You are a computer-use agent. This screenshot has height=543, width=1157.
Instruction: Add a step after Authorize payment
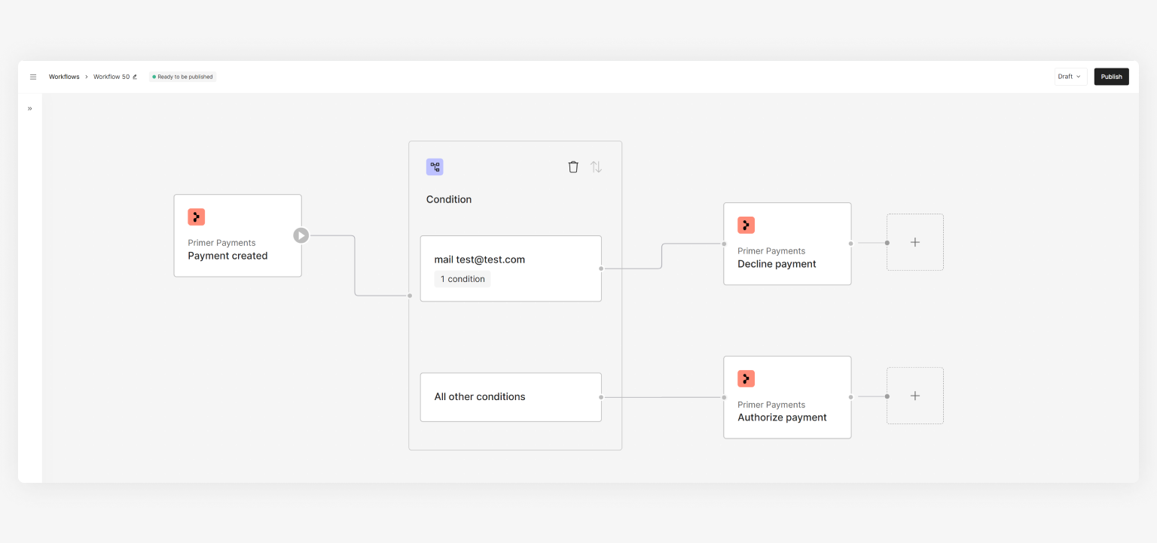pyautogui.click(x=915, y=396)
